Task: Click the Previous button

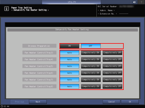Action: click(19, 102)
